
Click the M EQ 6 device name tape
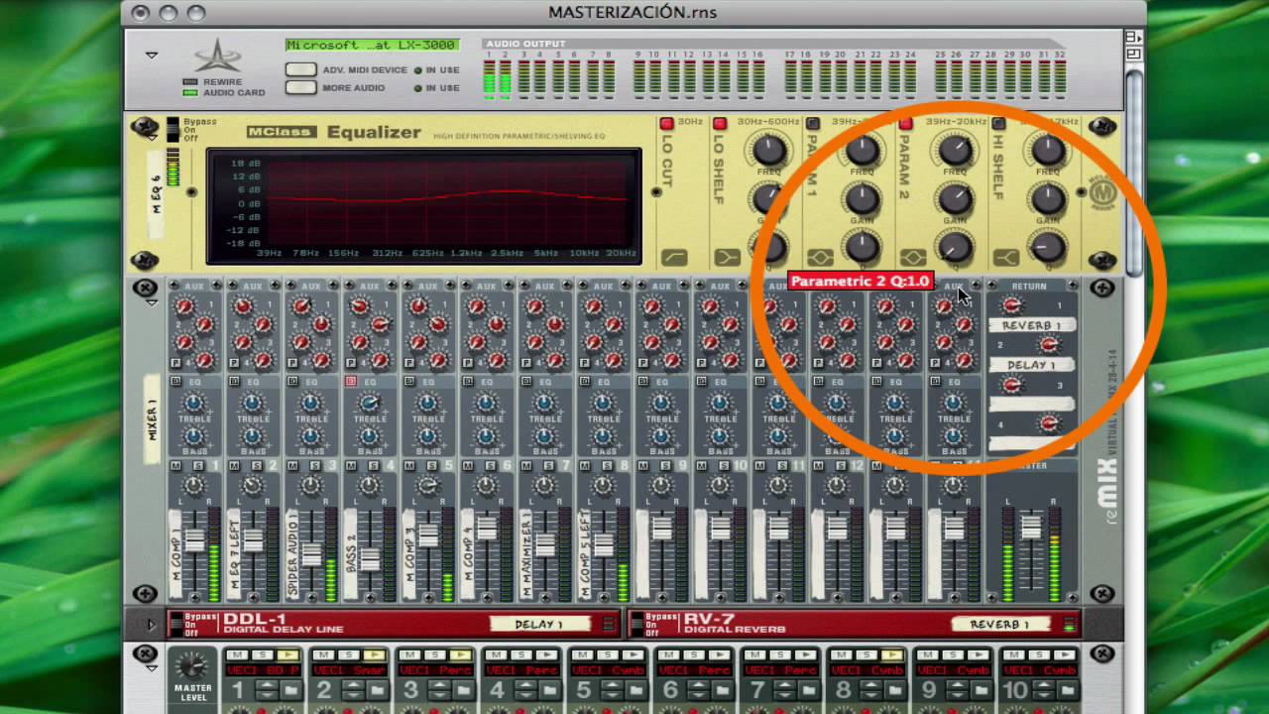coord(156,192)
